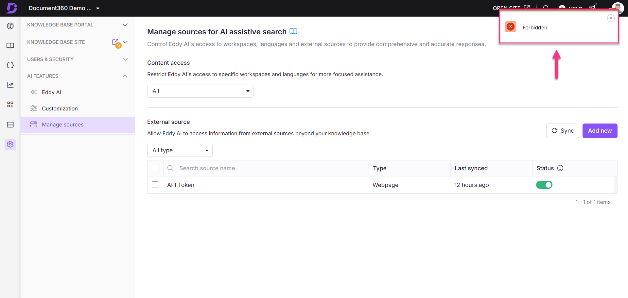628x298 pixels.
Task: Click the Content access heading
Action: (168, 62)
